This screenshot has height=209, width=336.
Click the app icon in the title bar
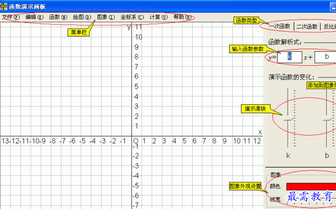coord(4,6)
